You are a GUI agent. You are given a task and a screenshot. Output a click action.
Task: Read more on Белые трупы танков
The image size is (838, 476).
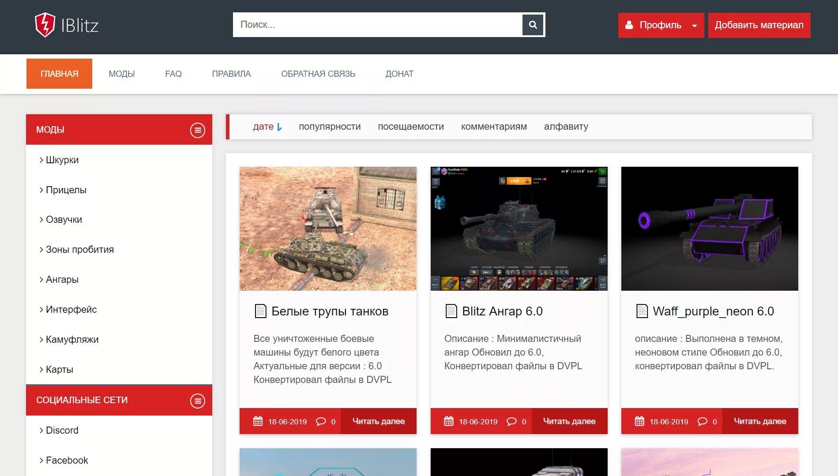coord(379,421)
